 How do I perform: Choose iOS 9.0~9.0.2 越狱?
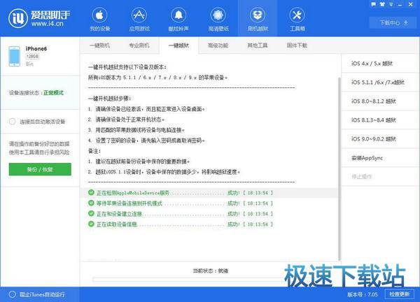click(380, 139)
